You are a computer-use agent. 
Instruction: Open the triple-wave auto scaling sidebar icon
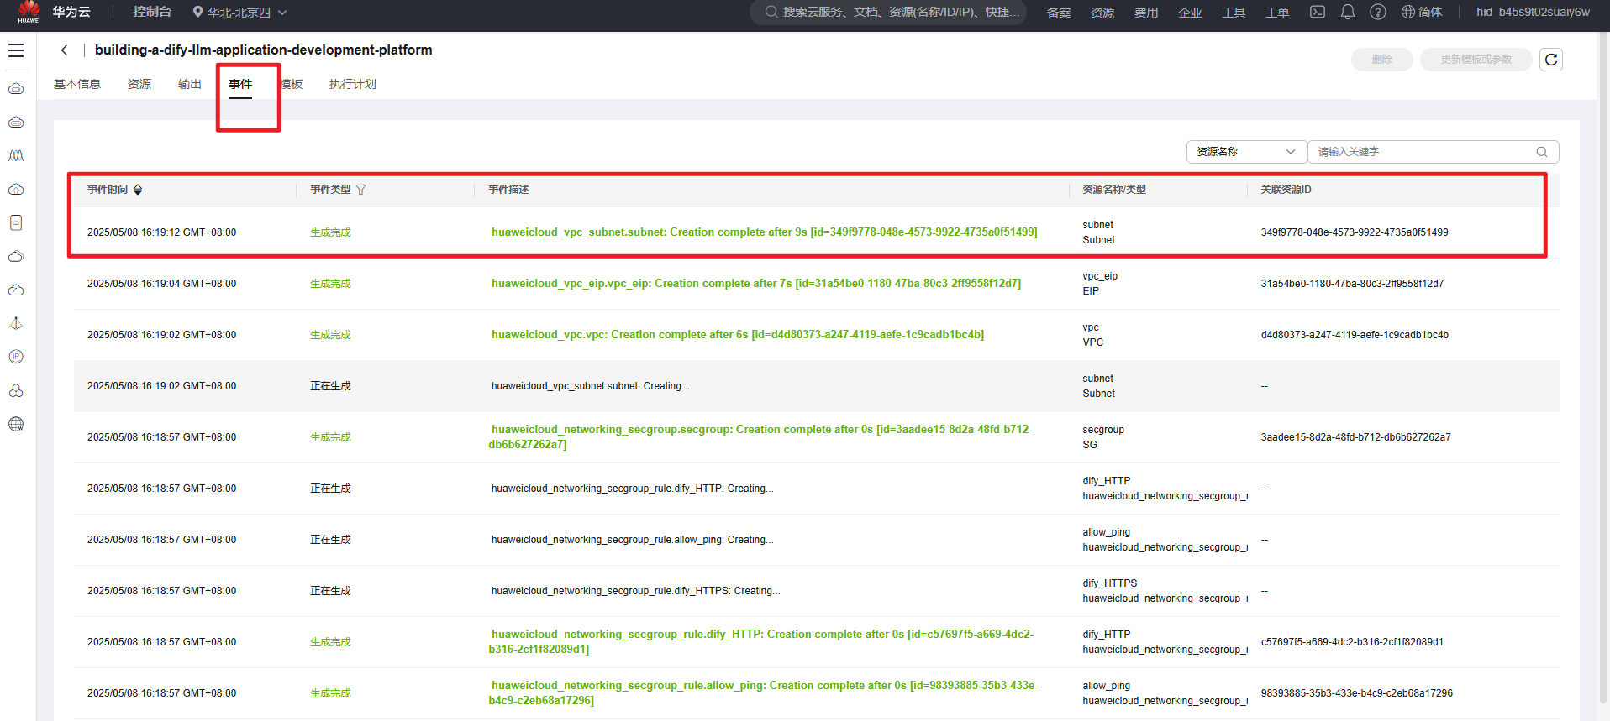tap(16, 155)
